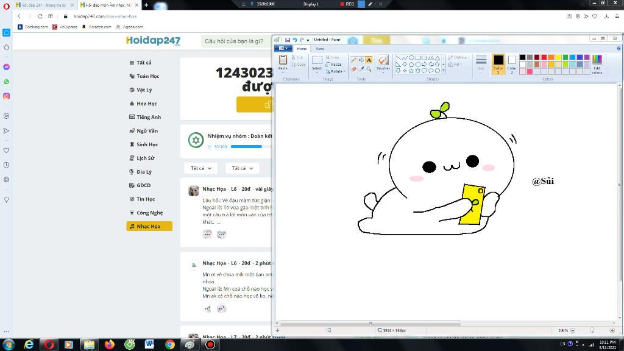
Task: Select the Text tool in Paint
Action: point(369,60)
